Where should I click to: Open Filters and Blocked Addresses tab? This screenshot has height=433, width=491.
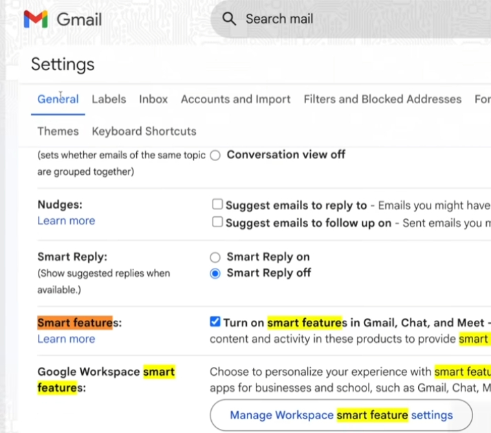coord(382,99)
